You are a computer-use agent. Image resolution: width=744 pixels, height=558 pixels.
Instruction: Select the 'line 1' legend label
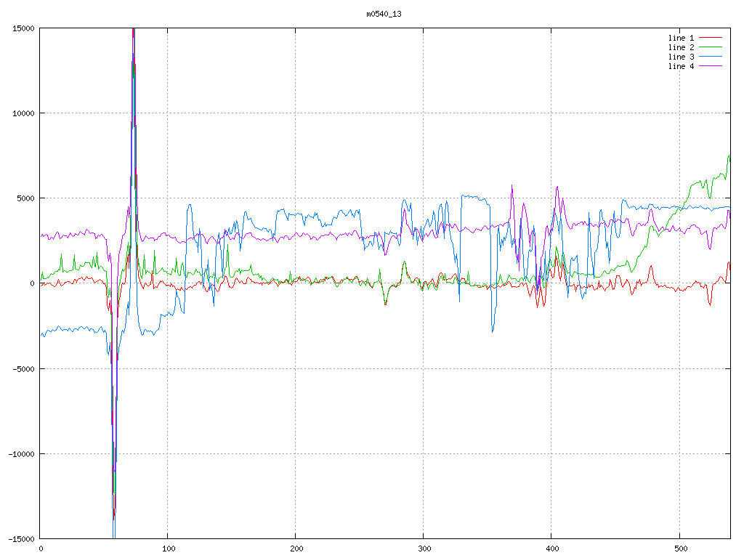(x=681, y=38)
